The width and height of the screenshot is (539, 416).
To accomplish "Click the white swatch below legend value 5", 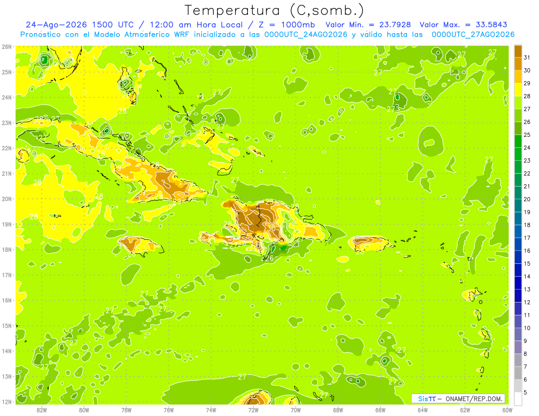I will click(518, 399).
